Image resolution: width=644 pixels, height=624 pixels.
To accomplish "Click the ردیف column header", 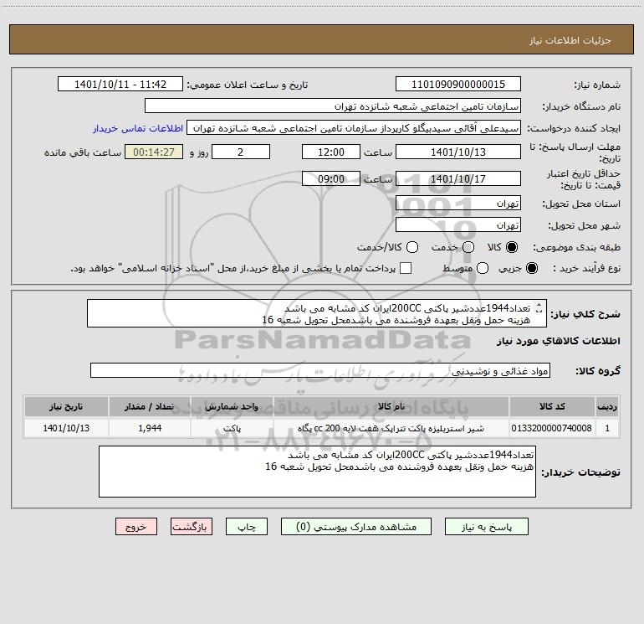I will (x=607, y=406).
